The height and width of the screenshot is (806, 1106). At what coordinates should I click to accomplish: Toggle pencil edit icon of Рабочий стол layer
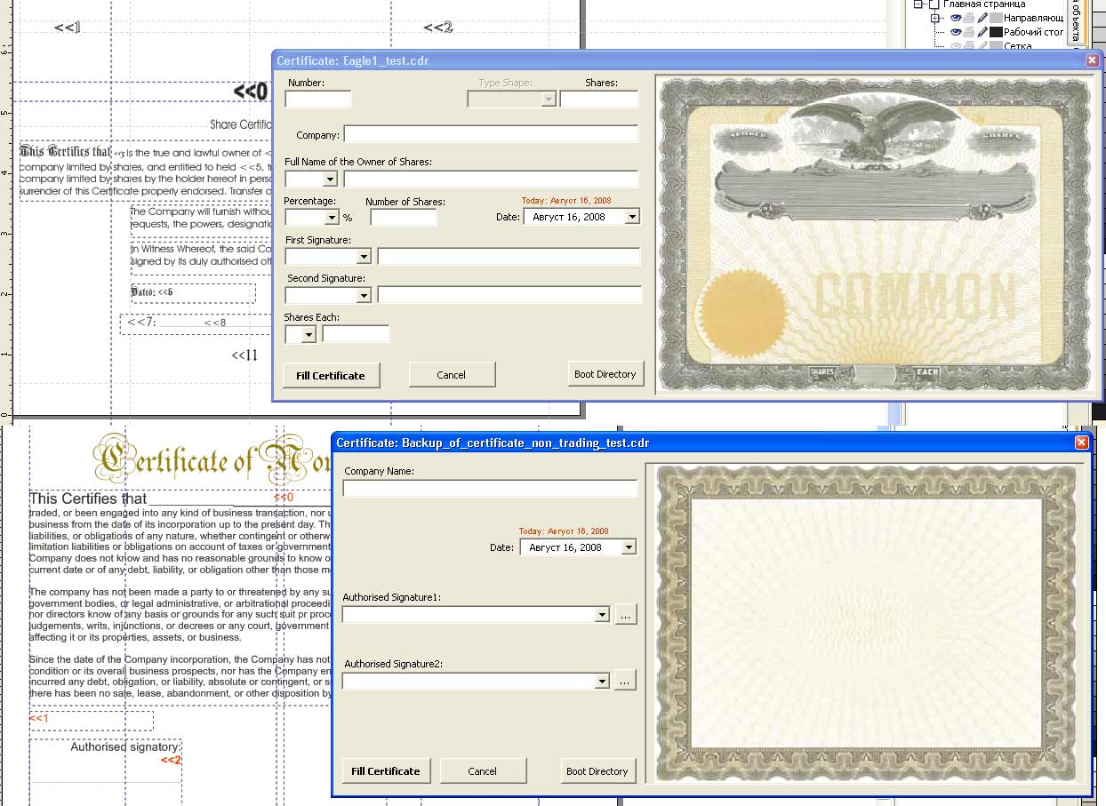(982, 32)
